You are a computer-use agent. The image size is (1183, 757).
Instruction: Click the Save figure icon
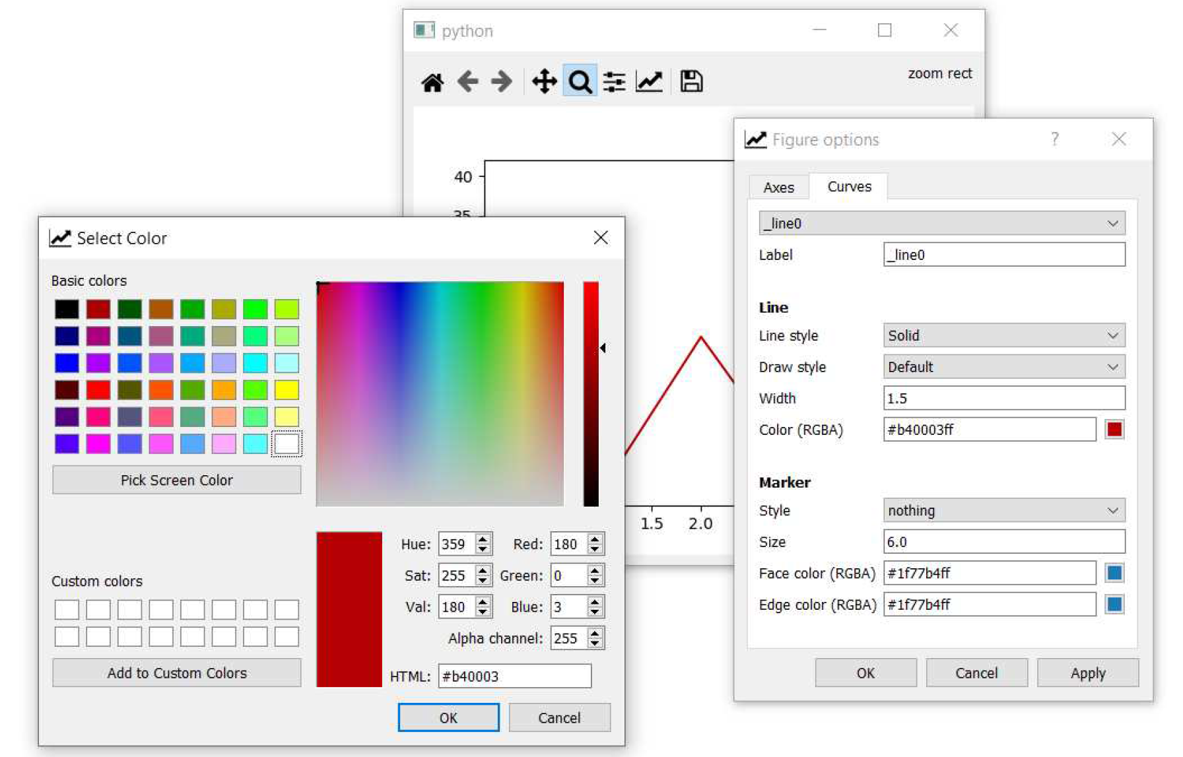[691, 82]
